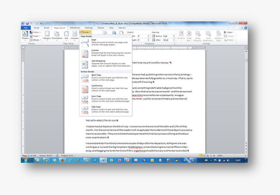
Task: Click the left indent value field
Action: point(142,36)
